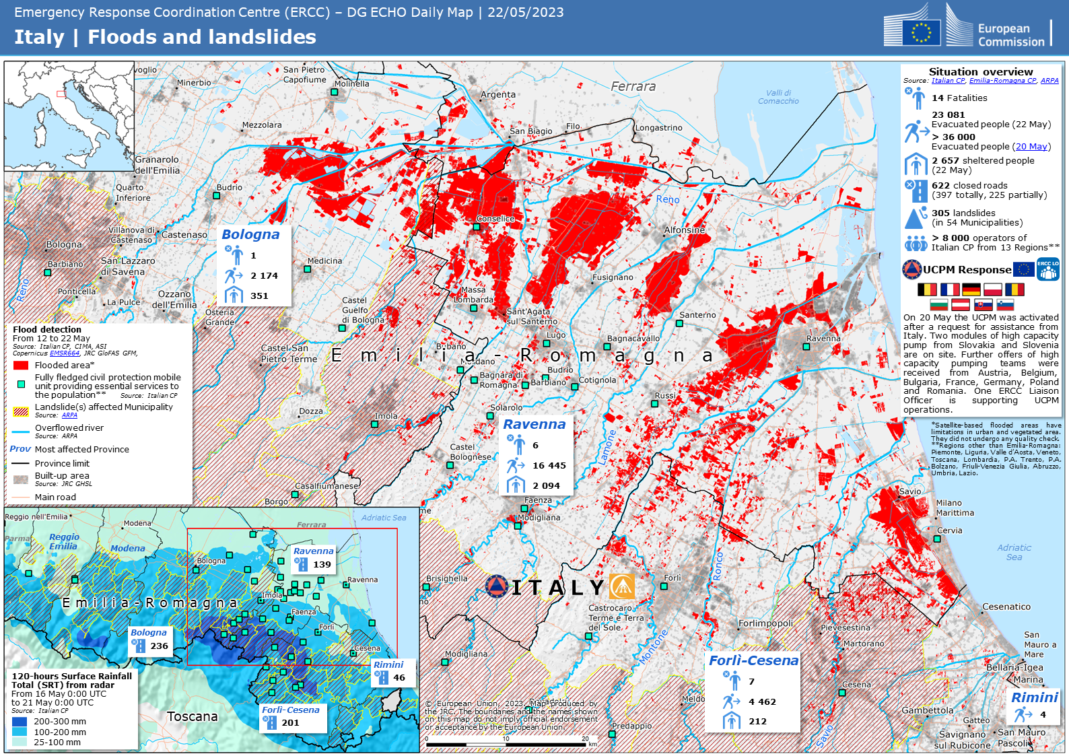Viewport: 1069px width, 756px height.
Task: Click the civil protection operators group icon
Action: (x=916, y=243)
